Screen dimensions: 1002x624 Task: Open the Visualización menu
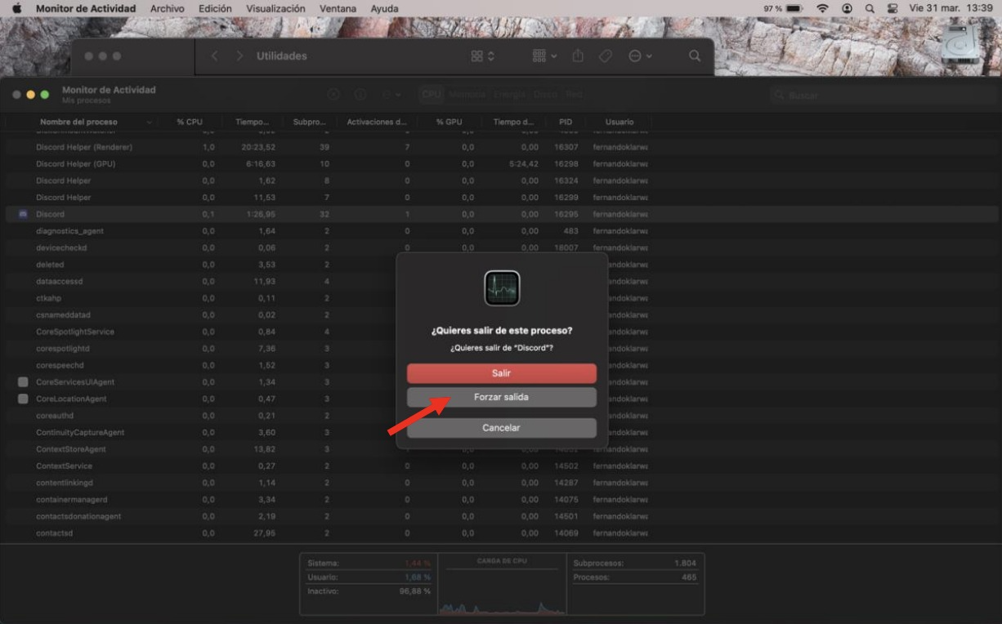point(275,8)
